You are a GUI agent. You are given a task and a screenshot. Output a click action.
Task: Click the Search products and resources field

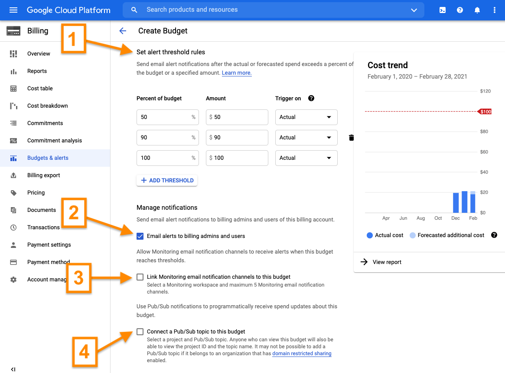(273, 10)
